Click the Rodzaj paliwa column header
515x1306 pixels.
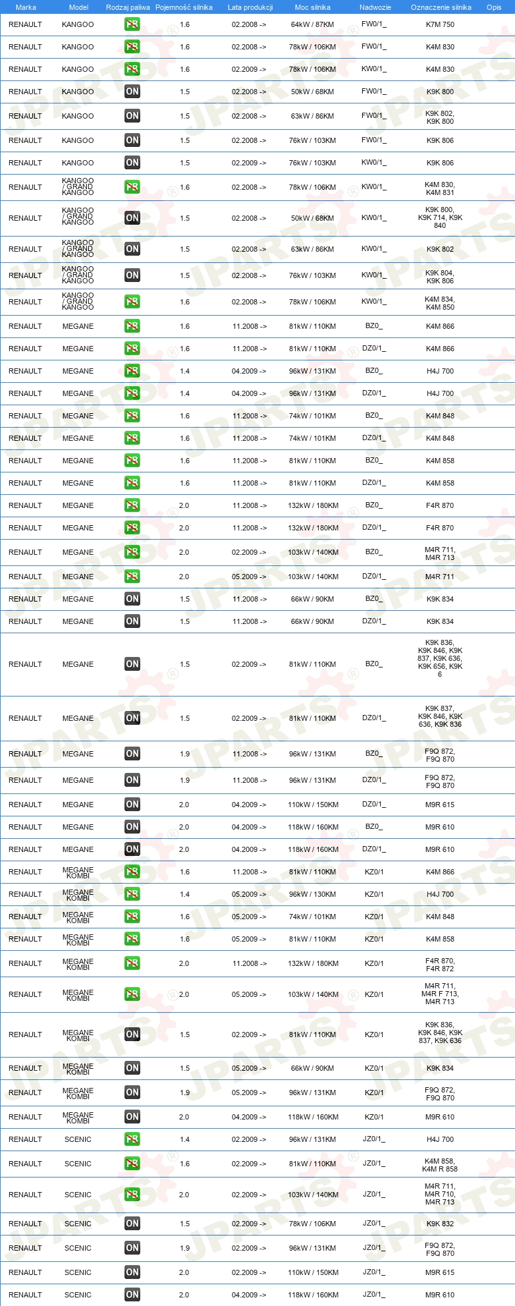point(128,7)
